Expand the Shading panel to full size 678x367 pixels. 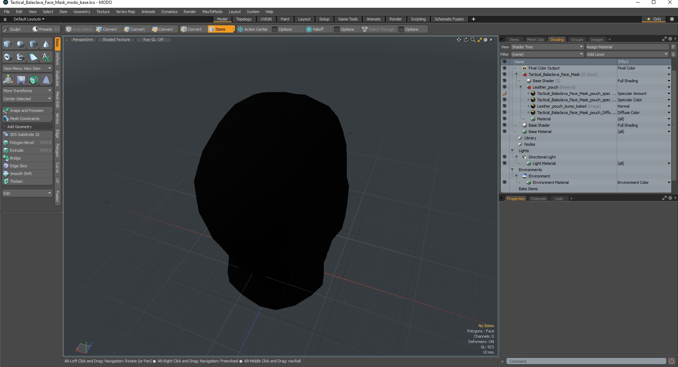(664, 39)
